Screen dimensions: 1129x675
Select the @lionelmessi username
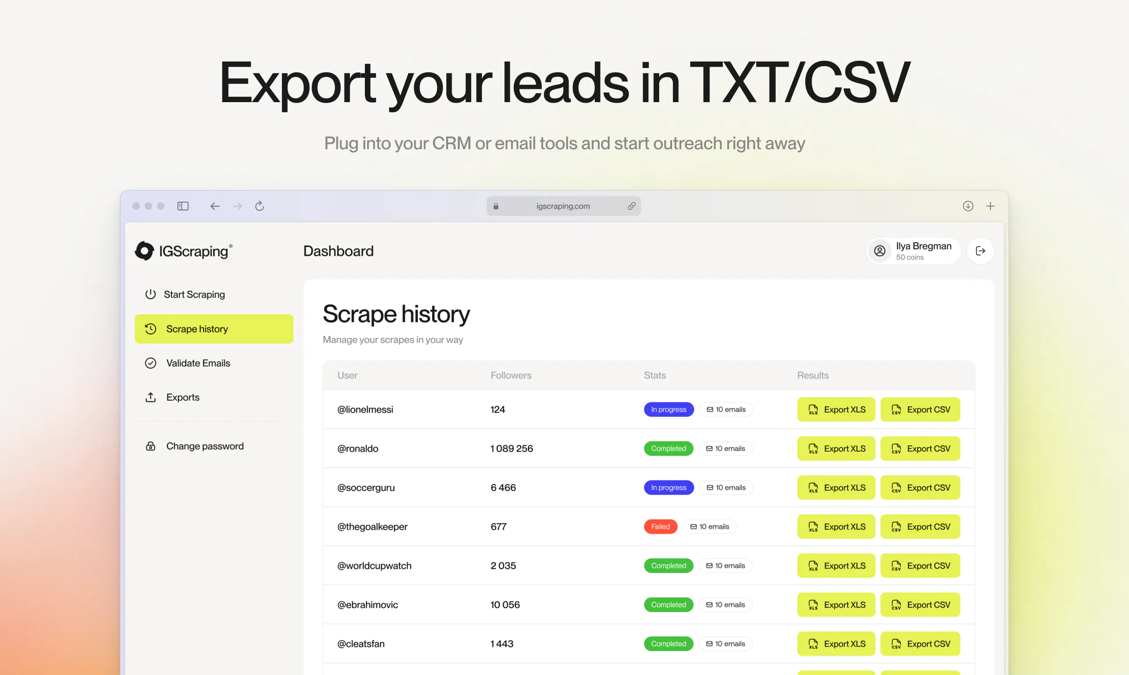coord(365,409)
